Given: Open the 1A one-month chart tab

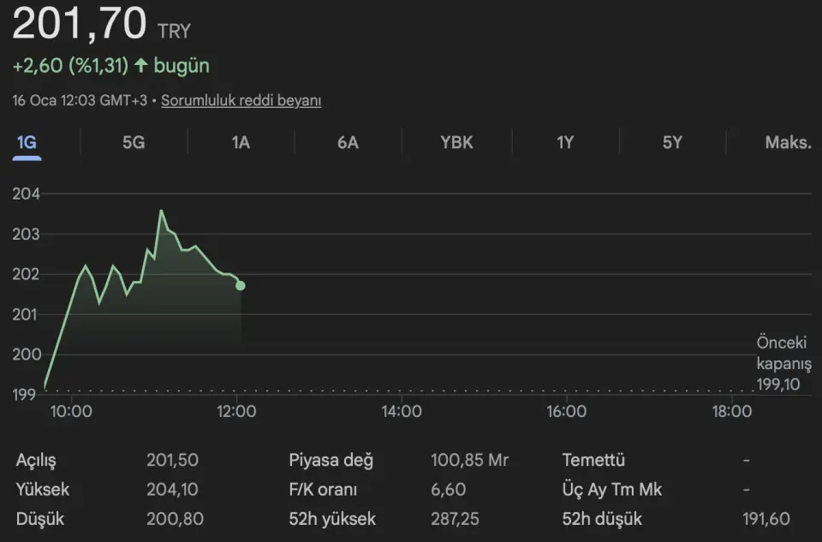Looking at the screenshot, I should click(x=241, y=142).
